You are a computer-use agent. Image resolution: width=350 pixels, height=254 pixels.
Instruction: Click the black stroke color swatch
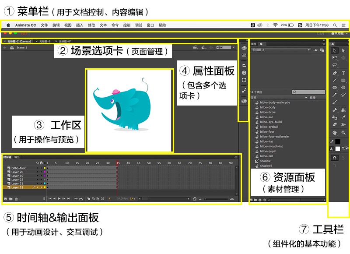point(338,141)
